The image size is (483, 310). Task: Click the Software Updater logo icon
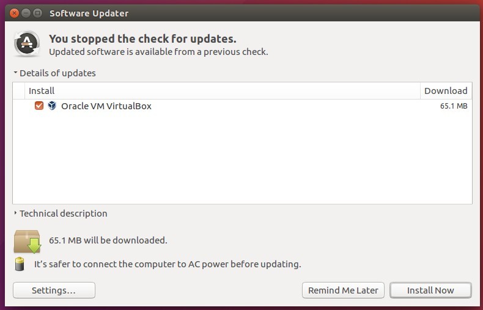[27, 44]
